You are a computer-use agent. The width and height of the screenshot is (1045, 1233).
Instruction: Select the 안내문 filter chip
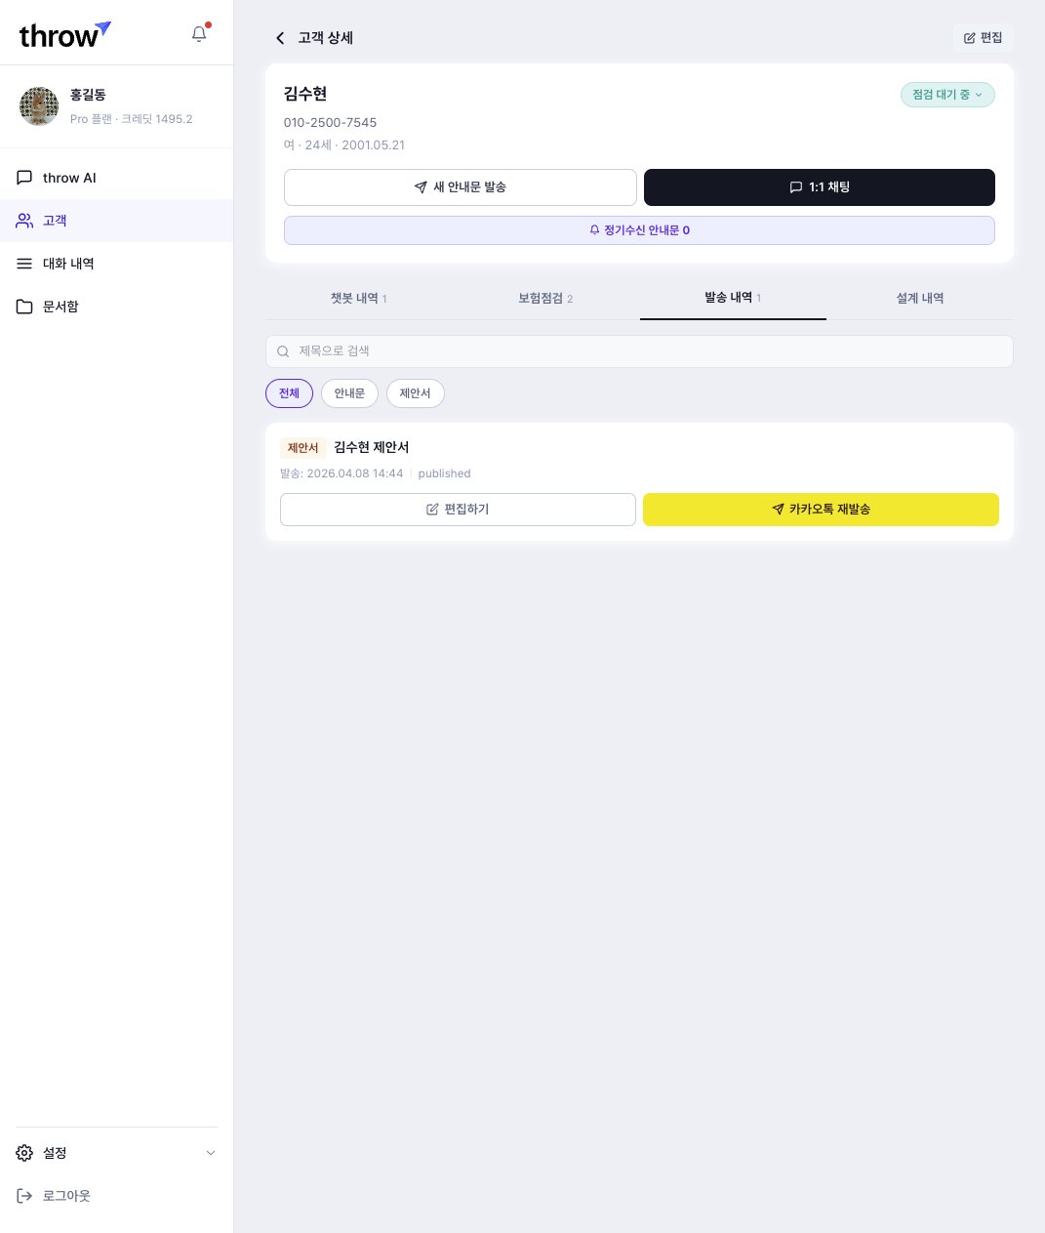[349, 393]
